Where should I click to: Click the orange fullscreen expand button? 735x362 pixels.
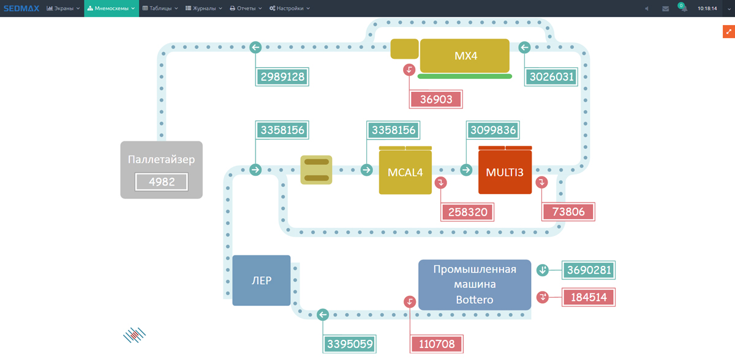tap(728, 32)
